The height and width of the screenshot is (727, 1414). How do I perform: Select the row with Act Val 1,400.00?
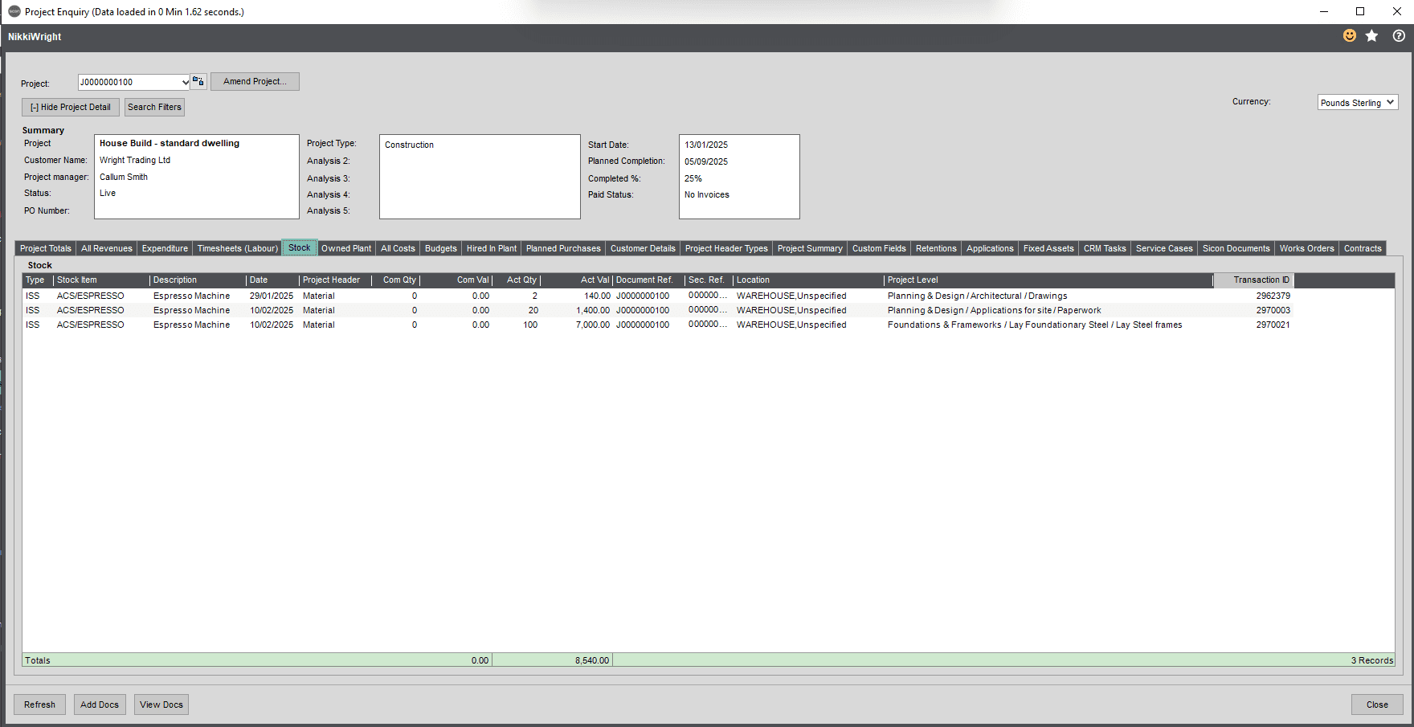click(708, 310)
